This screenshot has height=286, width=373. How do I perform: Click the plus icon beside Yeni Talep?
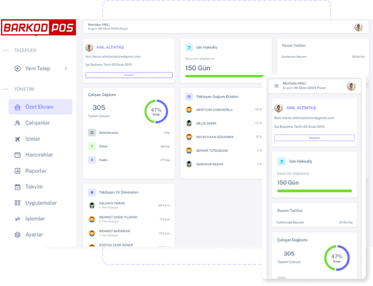click(x=17, y=68)
